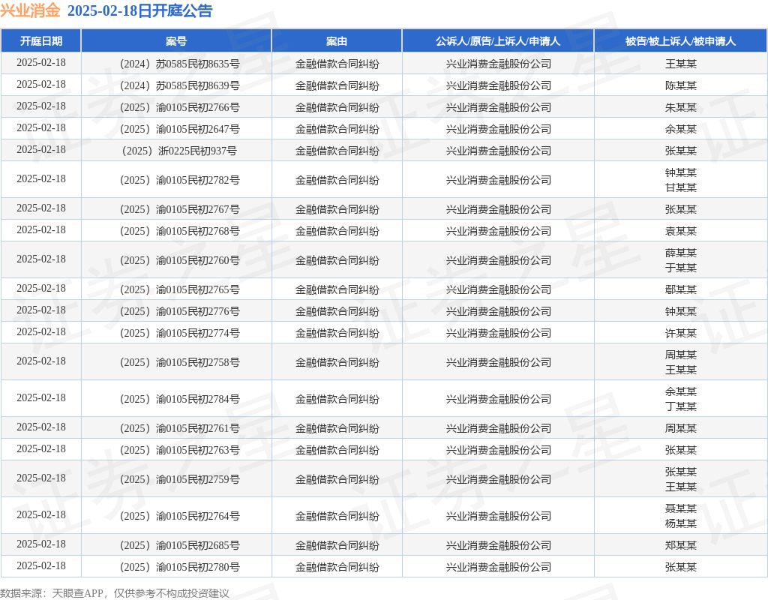Click case number (2025)渝0105民初2768号

(x=180, y=231)
